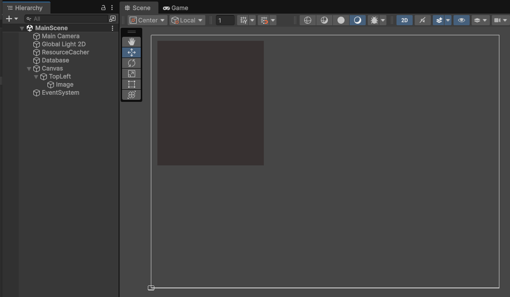This screenshot has height=297, width=510.
Task: Select the Transform tool
Action: coord(132,95)
